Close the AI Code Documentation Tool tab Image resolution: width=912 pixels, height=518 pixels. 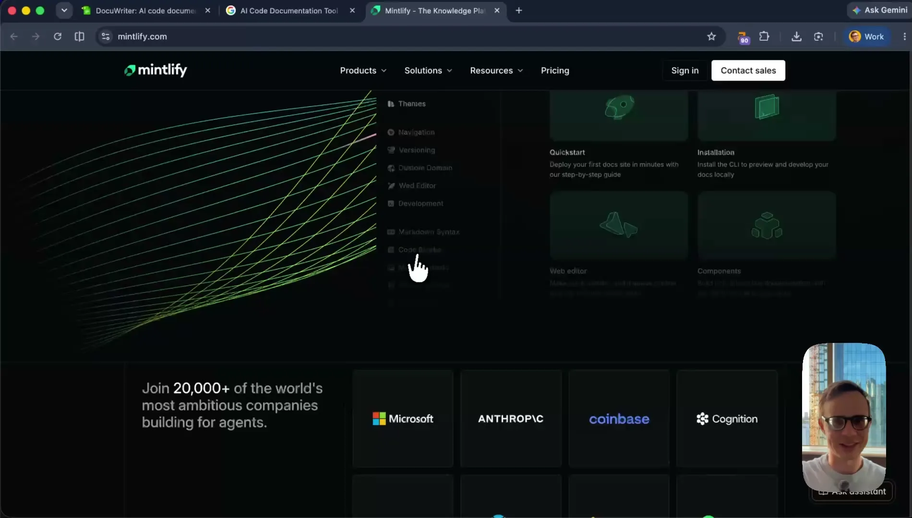pyautogui.click(x=352, y=11)
